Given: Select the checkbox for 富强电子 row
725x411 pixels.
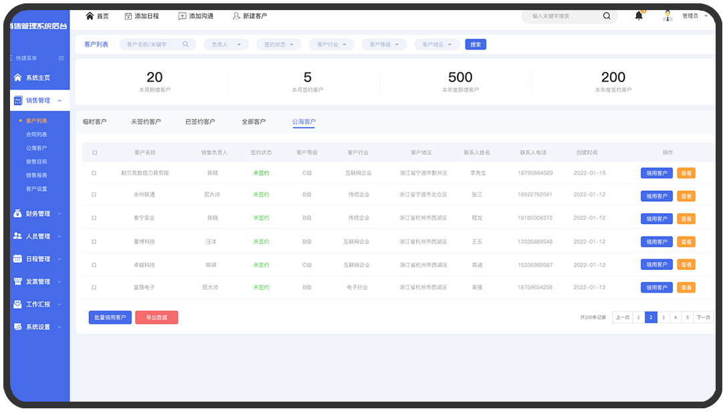Looking at the screenshot, I should [x=94, y=287].
